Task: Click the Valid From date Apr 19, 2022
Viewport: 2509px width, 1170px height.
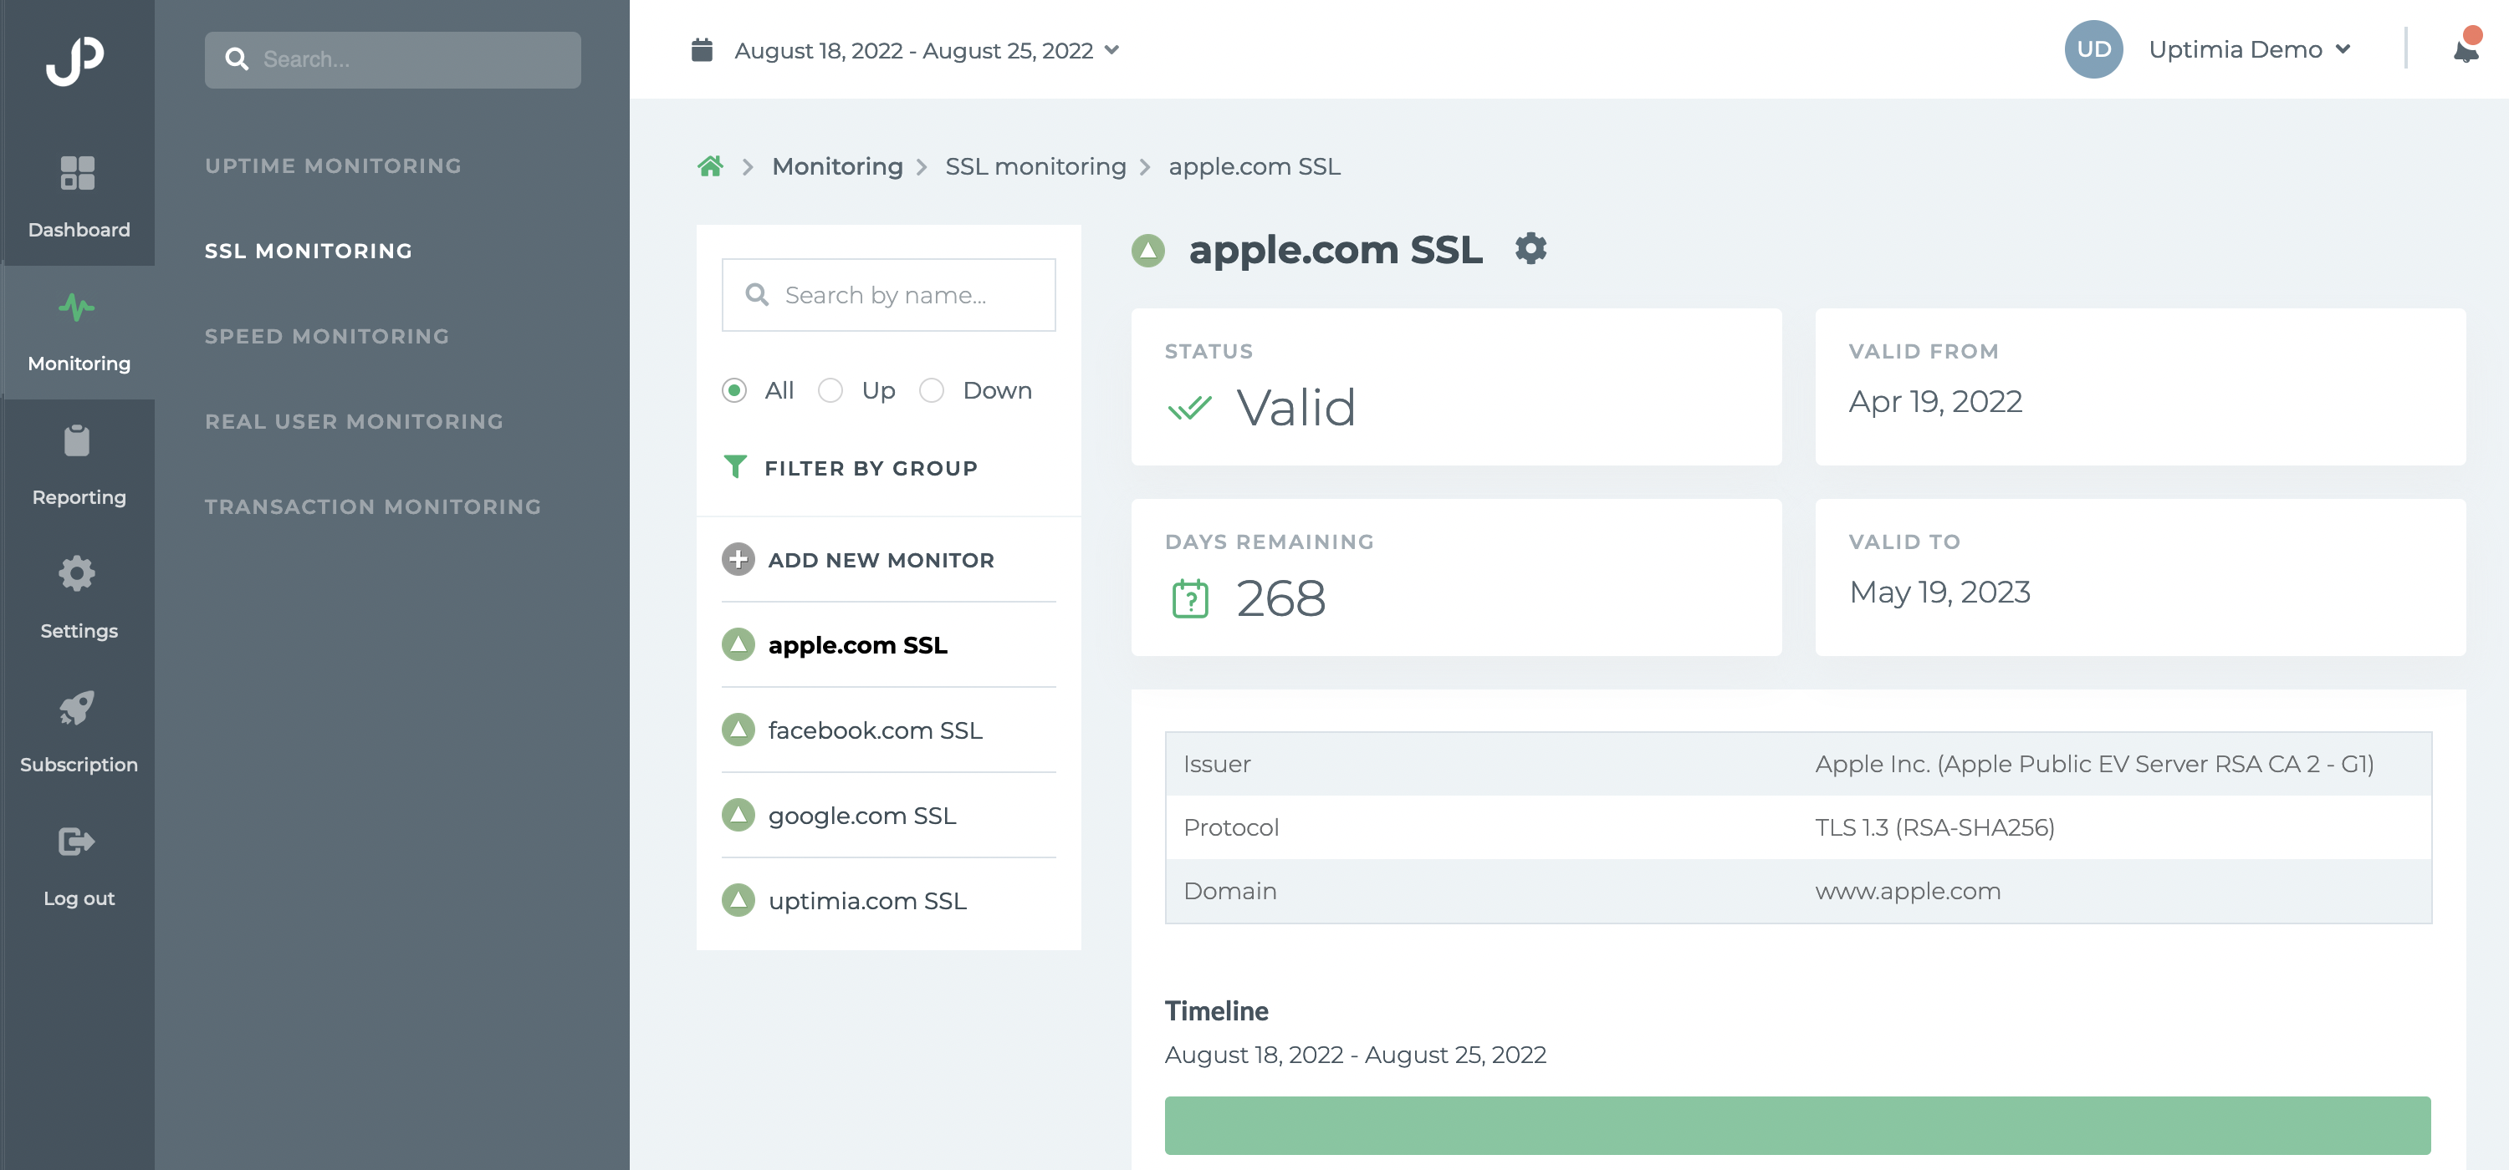Action: pyautogui.click(x=1934, y=401)
